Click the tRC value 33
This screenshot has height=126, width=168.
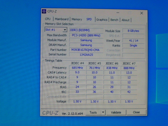(77, 92)
